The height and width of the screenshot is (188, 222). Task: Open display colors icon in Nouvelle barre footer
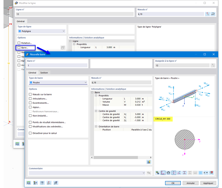pos(35,183)
